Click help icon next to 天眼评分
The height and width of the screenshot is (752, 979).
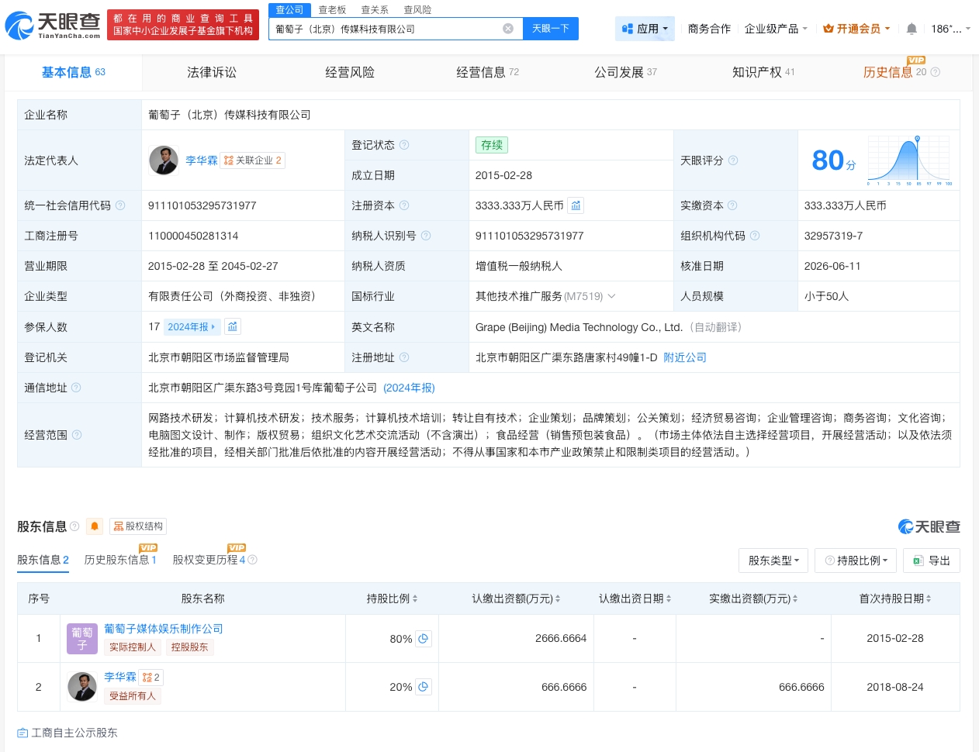click(733, 160)
